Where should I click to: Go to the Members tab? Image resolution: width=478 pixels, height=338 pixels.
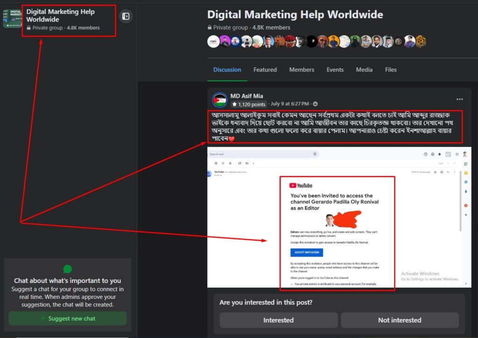point(302,70)
